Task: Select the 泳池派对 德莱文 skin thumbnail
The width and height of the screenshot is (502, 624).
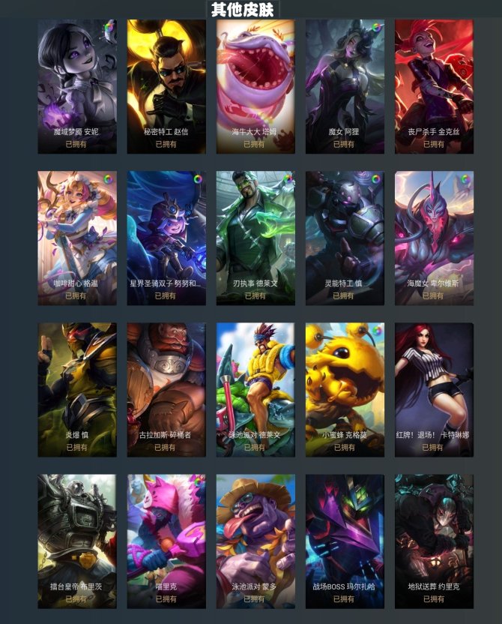Action: click(x=255, y=390)
